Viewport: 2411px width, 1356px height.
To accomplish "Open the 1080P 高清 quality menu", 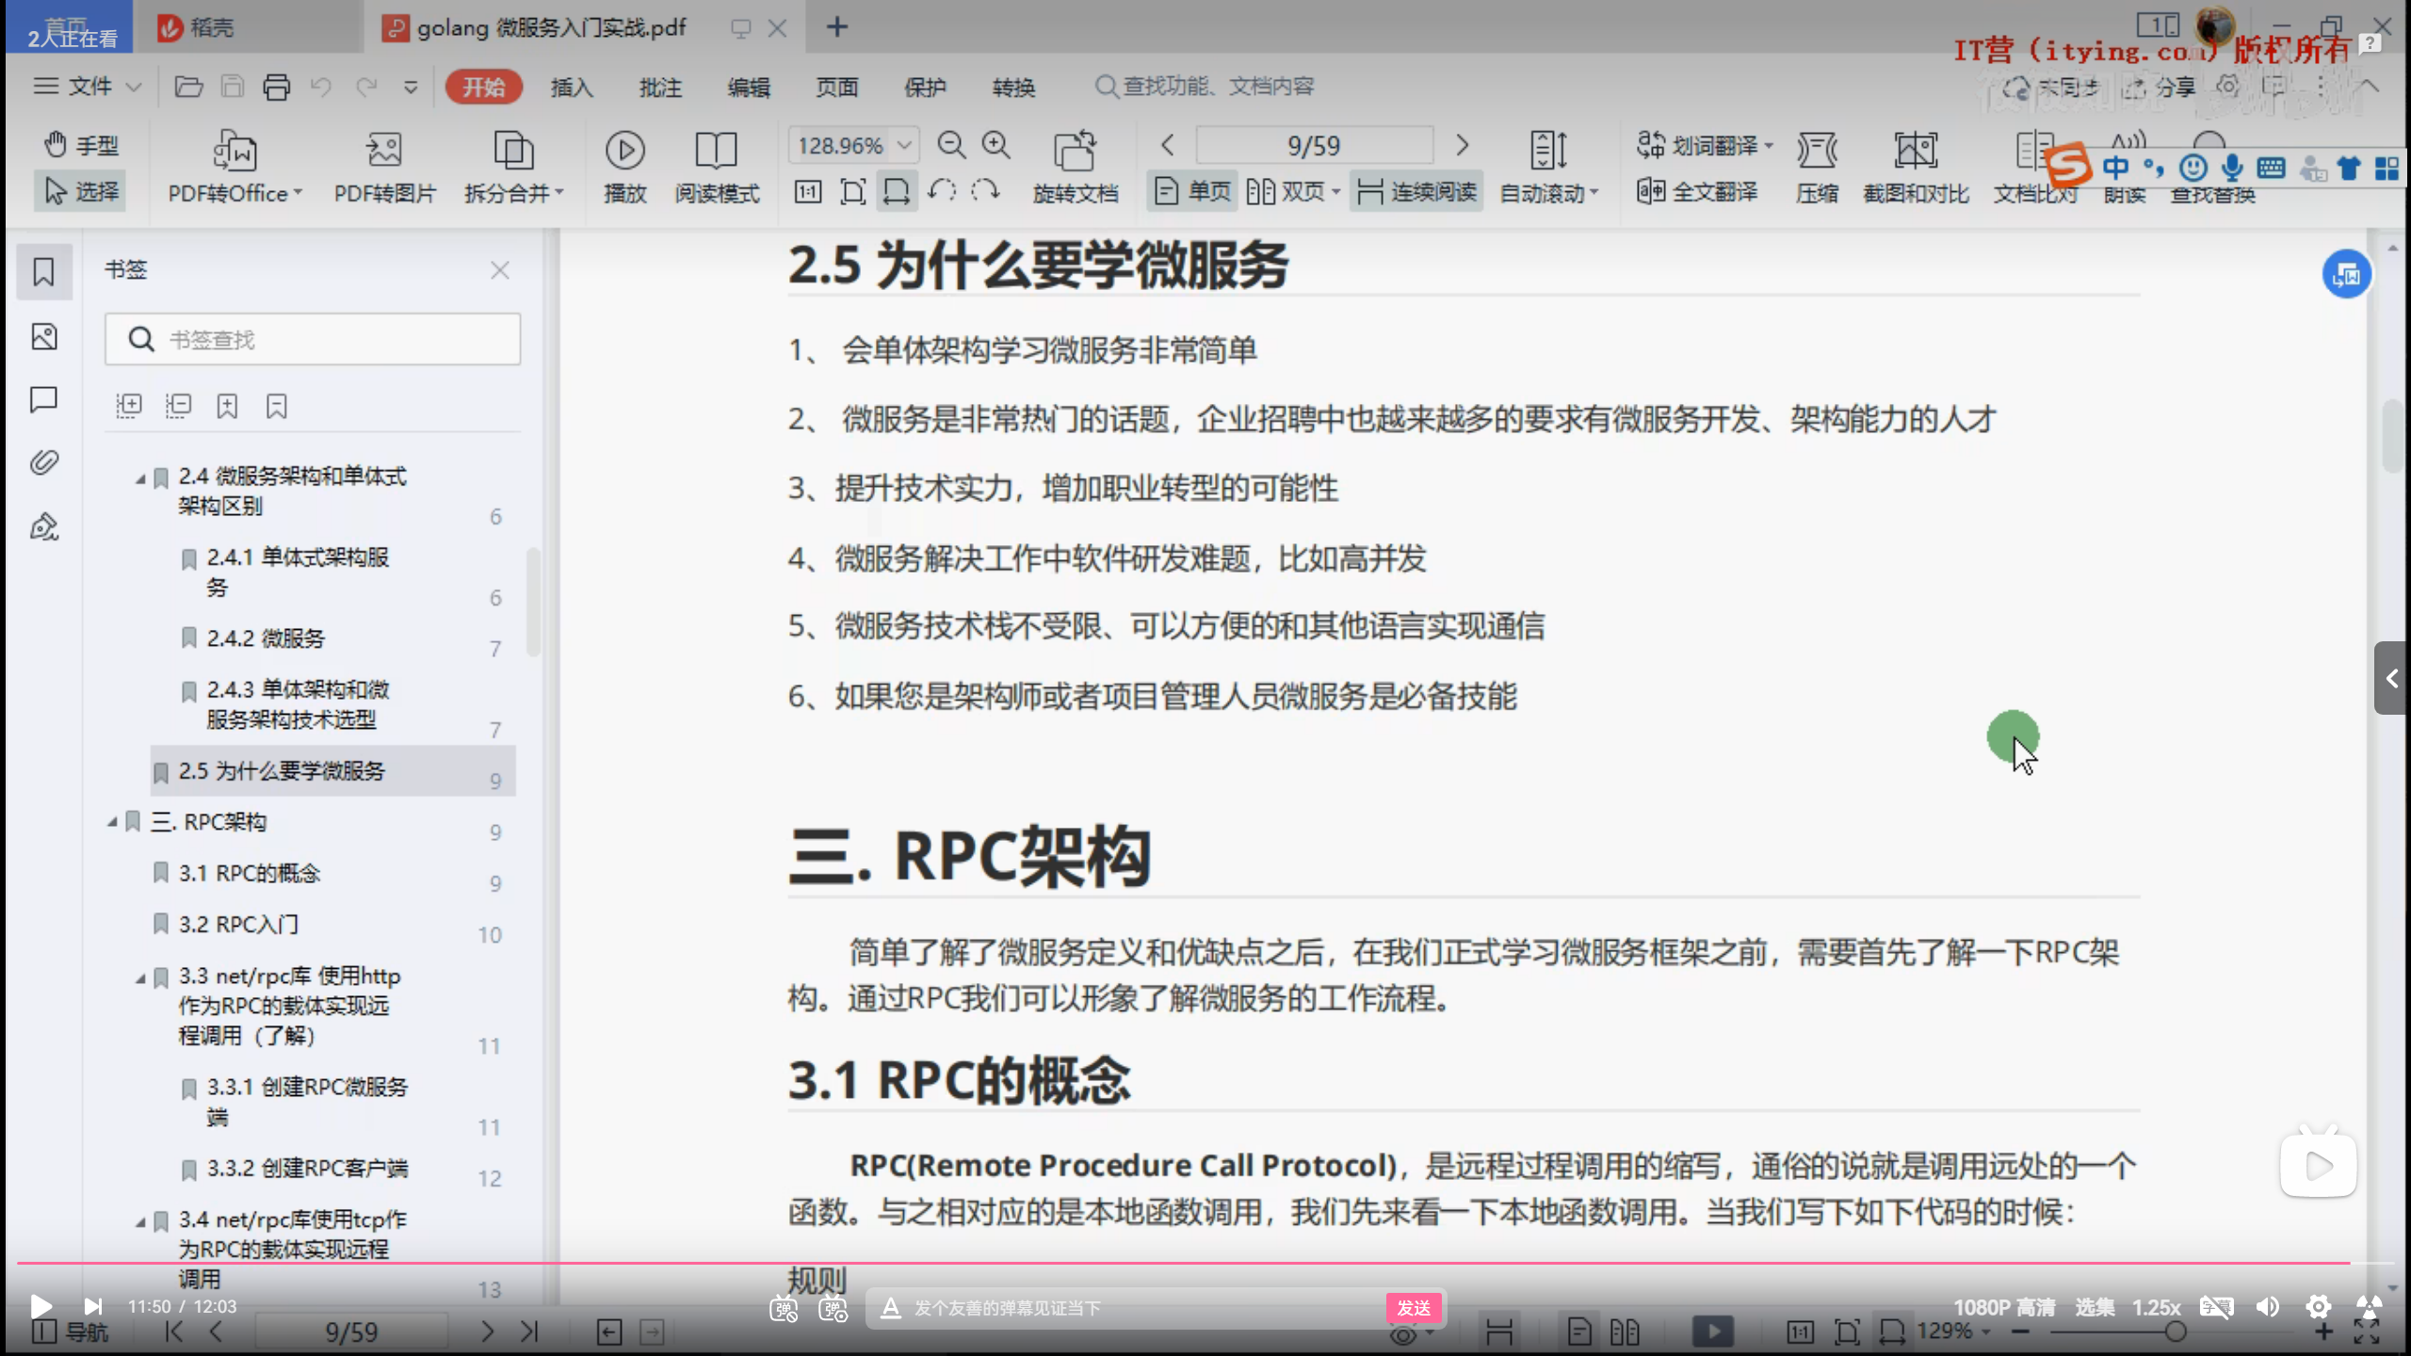I will point(2004,1307).
